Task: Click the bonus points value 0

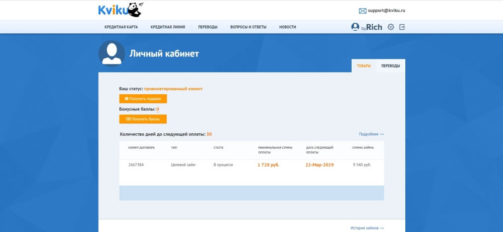Action: tap(158, 109)
